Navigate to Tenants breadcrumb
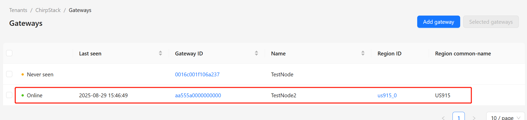The height and width of the screenshot is (120, 527). pos(18,10)
